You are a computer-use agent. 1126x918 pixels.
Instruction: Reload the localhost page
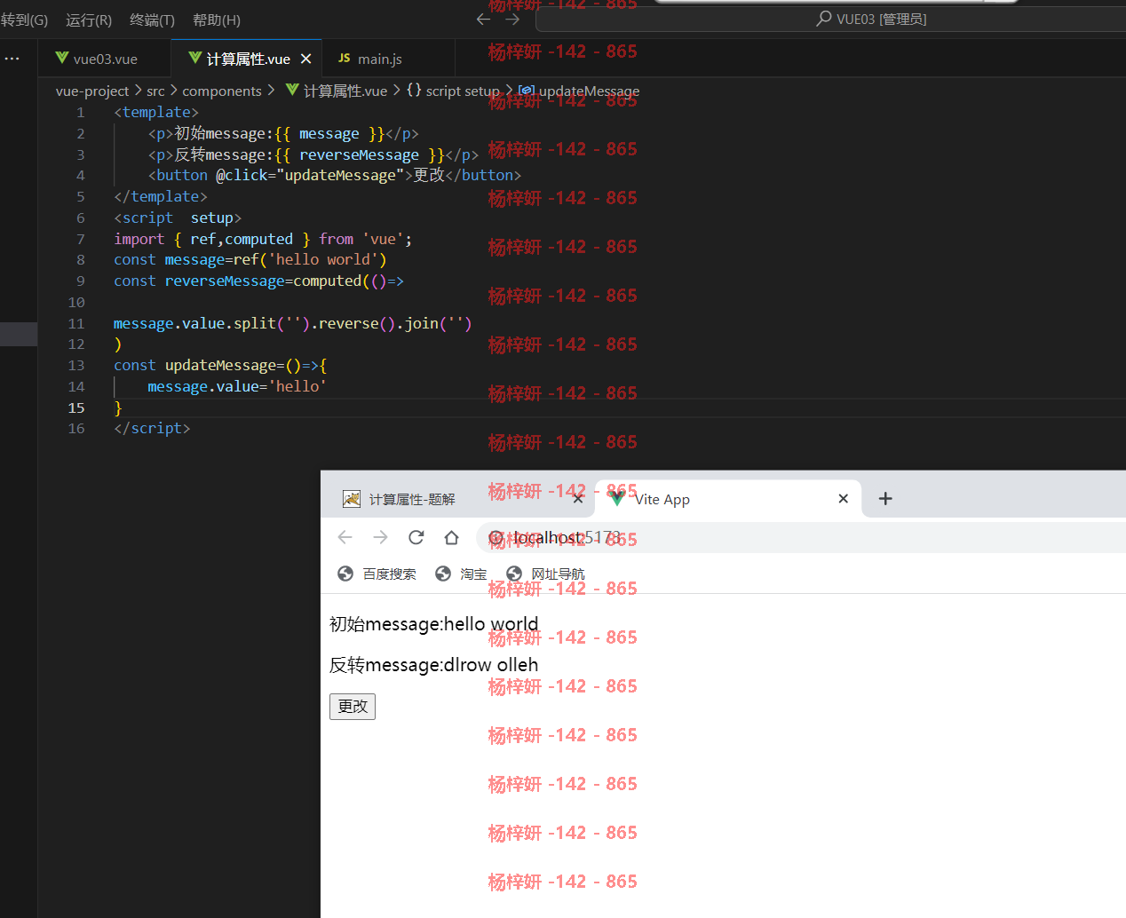pyautogui.click(x=416, y=537)
